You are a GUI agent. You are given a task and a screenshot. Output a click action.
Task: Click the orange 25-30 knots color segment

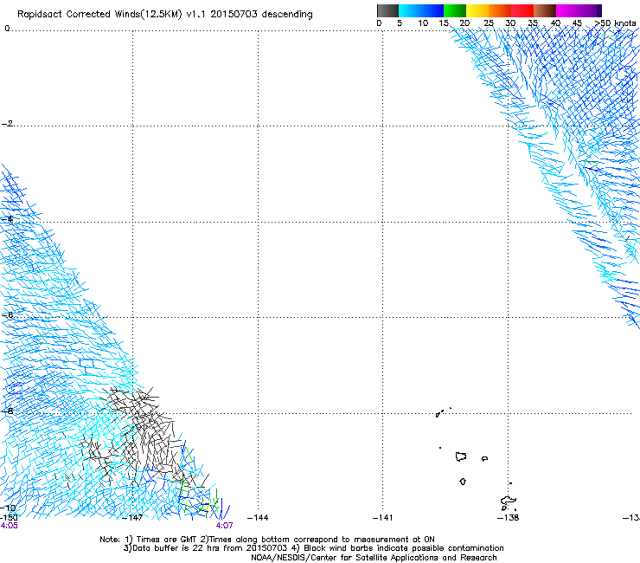click(x=500, y=10)
